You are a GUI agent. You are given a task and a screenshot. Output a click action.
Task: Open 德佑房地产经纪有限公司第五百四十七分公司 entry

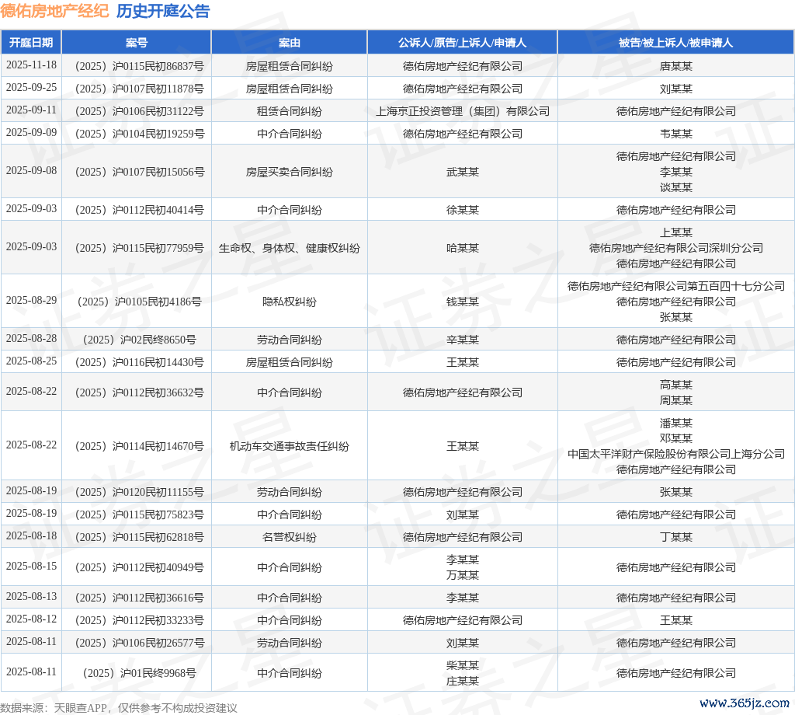(675, 286)
